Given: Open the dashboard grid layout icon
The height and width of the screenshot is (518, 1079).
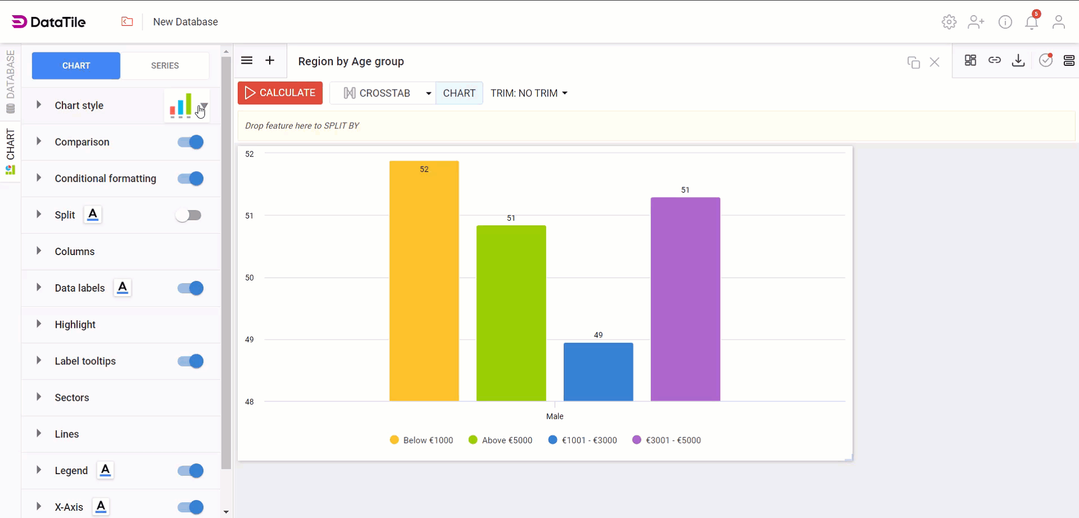Looking at the screenshot, I should pyautogui.click(x=970, y=60).
